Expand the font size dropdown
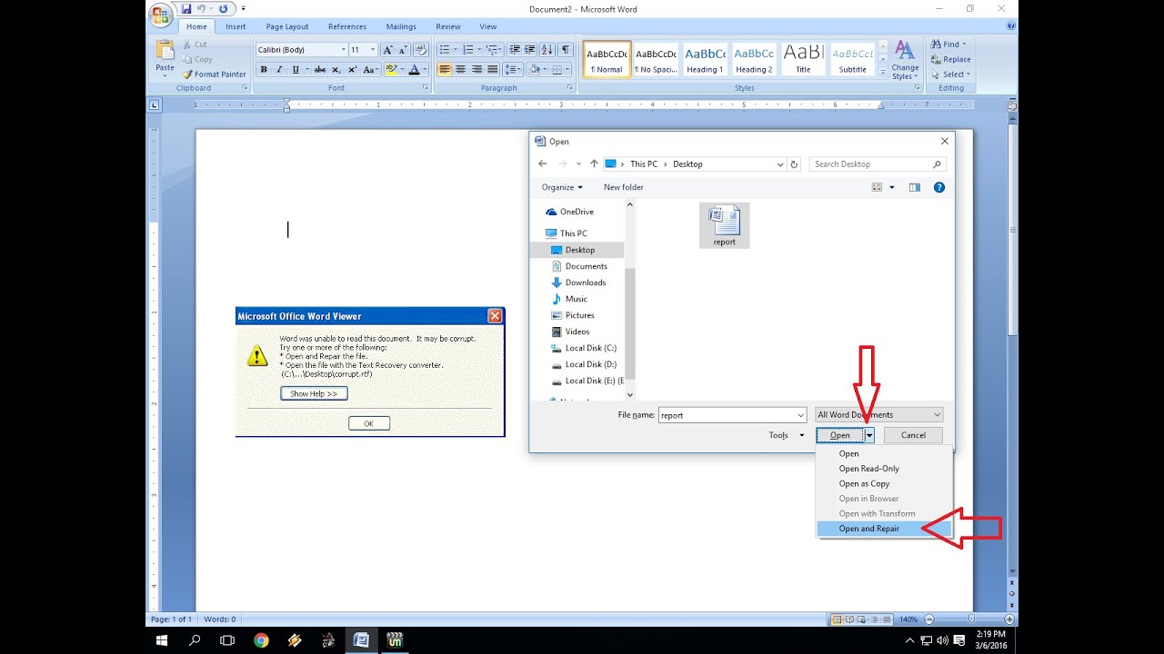 pos(372,48)
